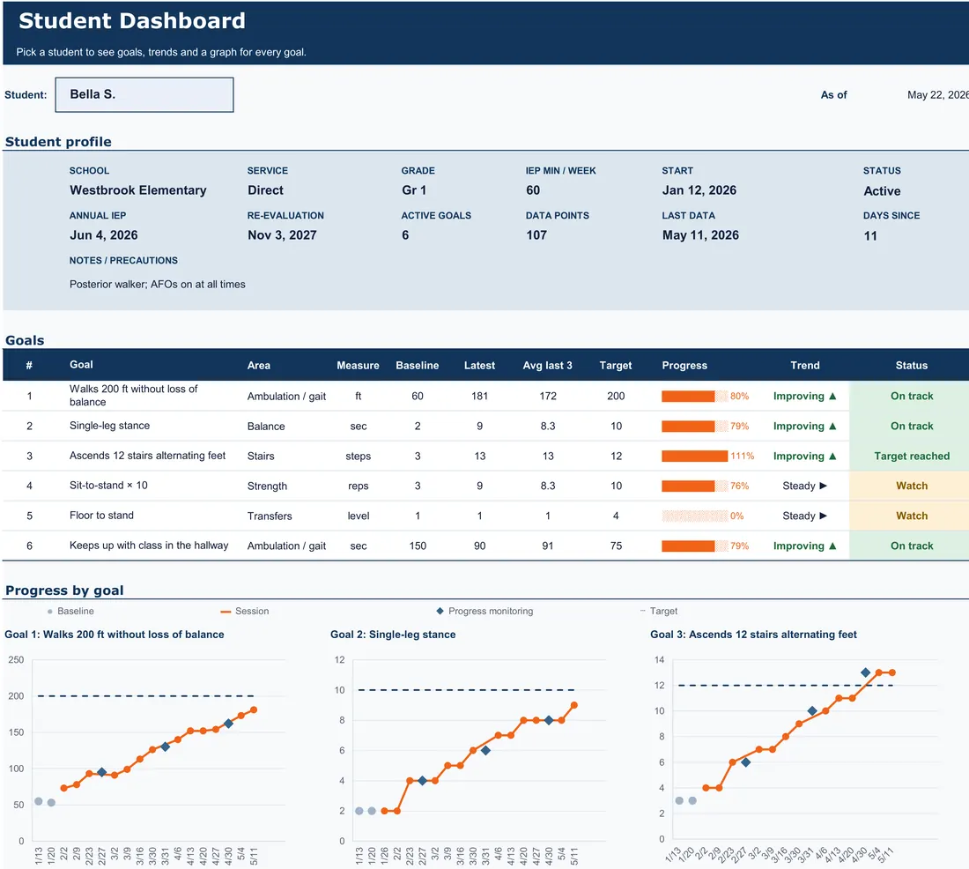Click the Baseline legend entry

click(x=70, y=611)
